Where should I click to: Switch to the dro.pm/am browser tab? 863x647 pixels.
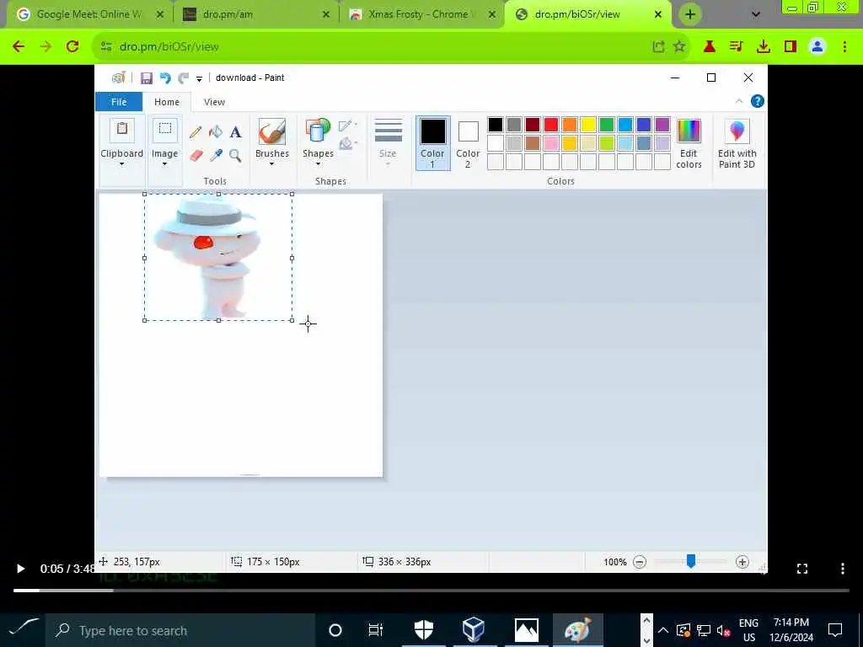point(256,14)
